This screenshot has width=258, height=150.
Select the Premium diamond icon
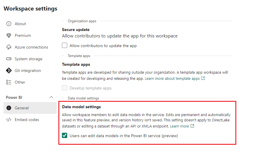(9, 35)
